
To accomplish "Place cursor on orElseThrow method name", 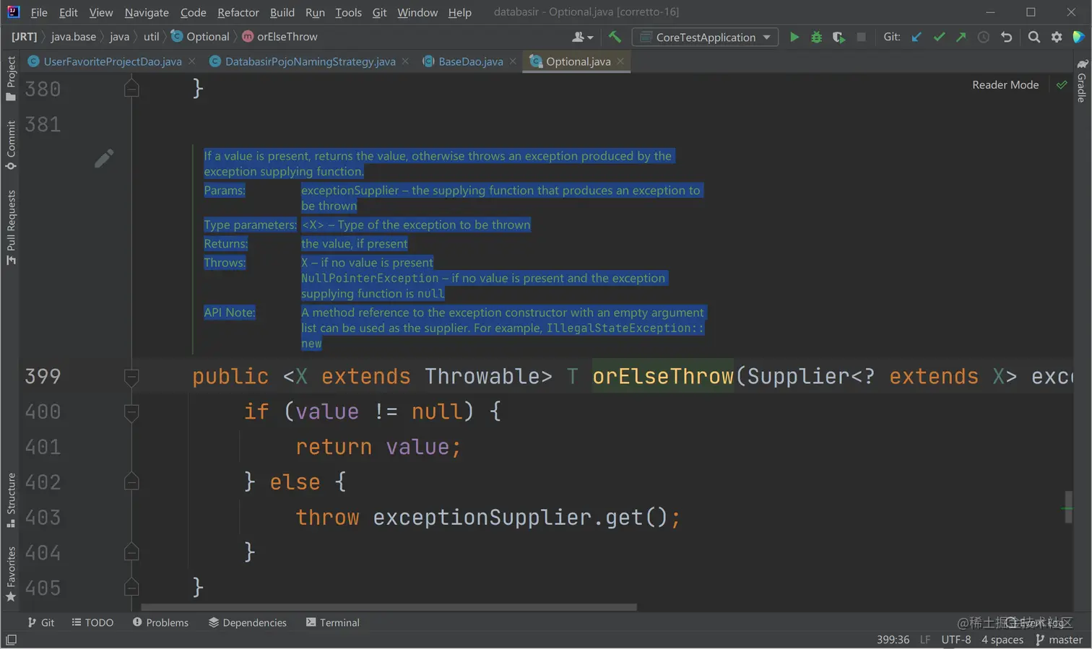I will (663, 376).
